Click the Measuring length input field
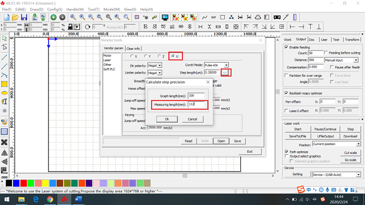365x205 pixels. pyautogui.click(x=196, y=104)
